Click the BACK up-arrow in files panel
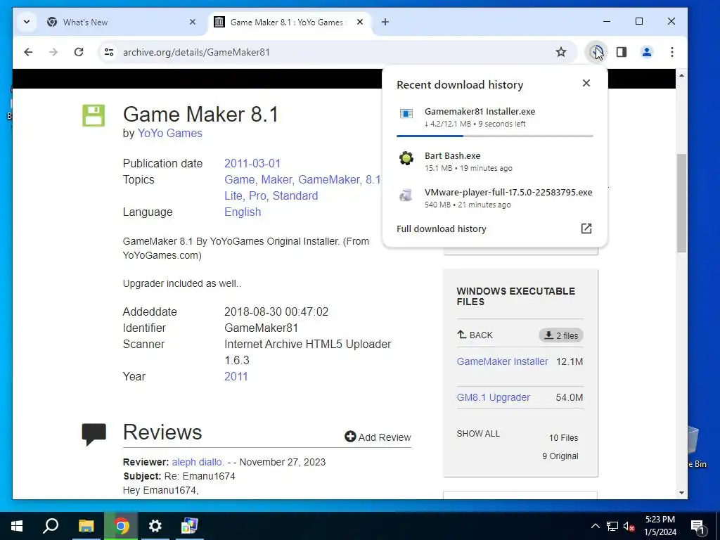Viewport: 720px width, 540px height. [461, 334]
